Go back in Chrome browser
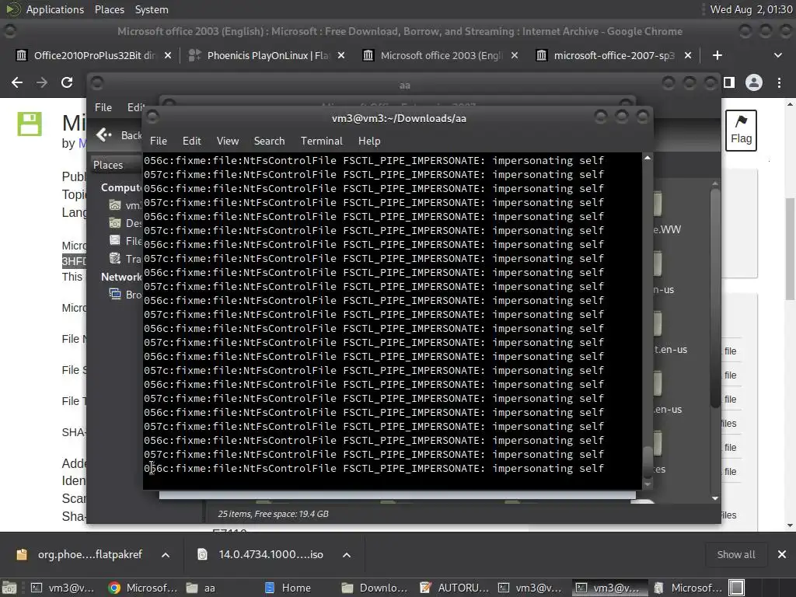Screen dimensions: 796x597 17,82
